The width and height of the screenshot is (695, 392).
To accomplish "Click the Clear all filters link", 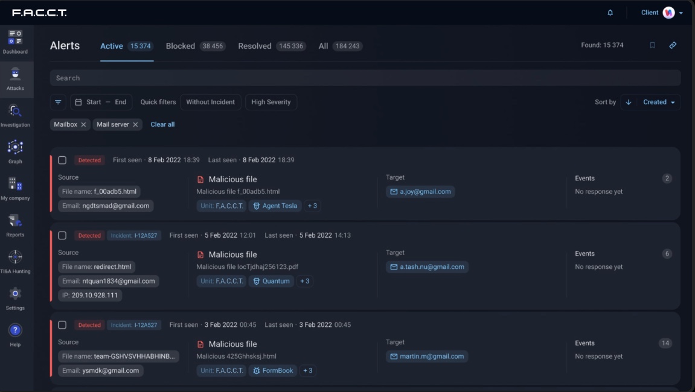I will (x=162, y=124).
